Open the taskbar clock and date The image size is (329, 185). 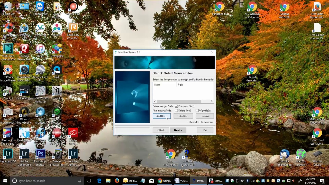[310, 181]
